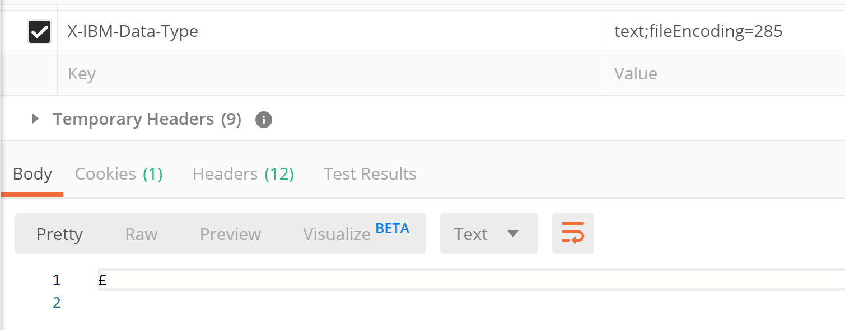Select the Pretty response view
845x330 pixels.
59,234
